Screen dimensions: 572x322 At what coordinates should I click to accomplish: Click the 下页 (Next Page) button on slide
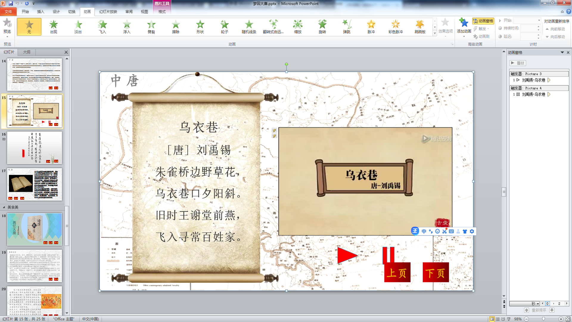(x=436, y=272)
